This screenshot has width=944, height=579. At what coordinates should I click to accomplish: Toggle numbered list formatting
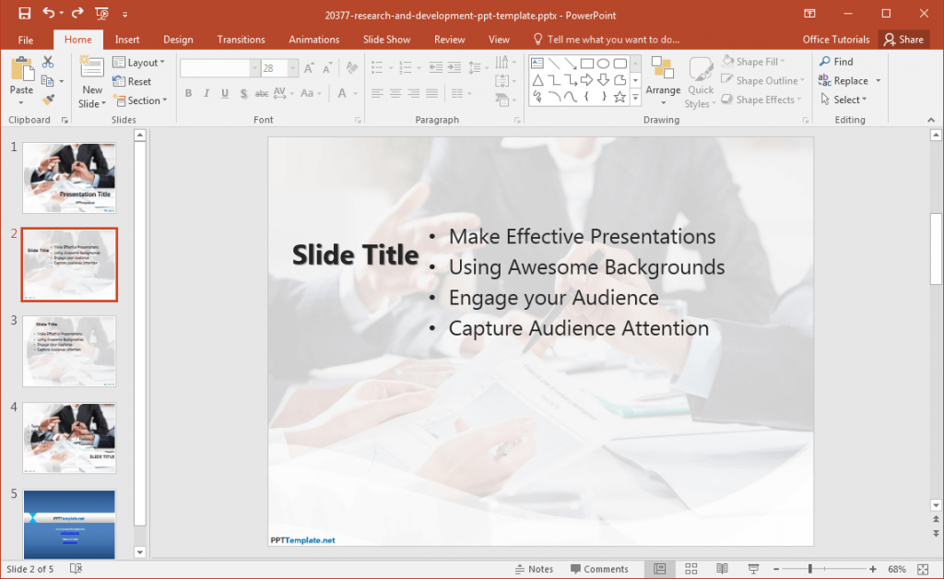(x=406, y=65)
